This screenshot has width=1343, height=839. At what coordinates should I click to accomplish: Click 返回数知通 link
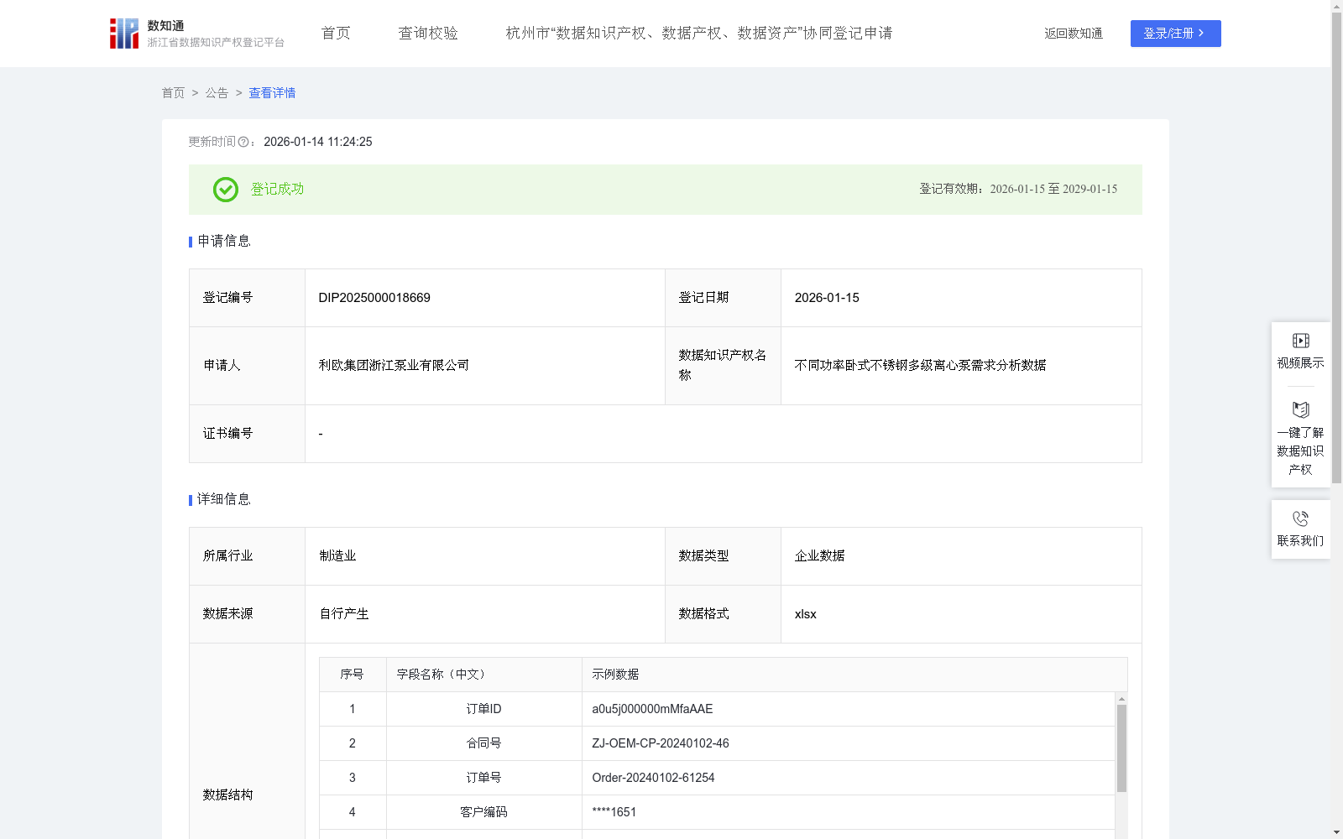[x=1074, y=34]
